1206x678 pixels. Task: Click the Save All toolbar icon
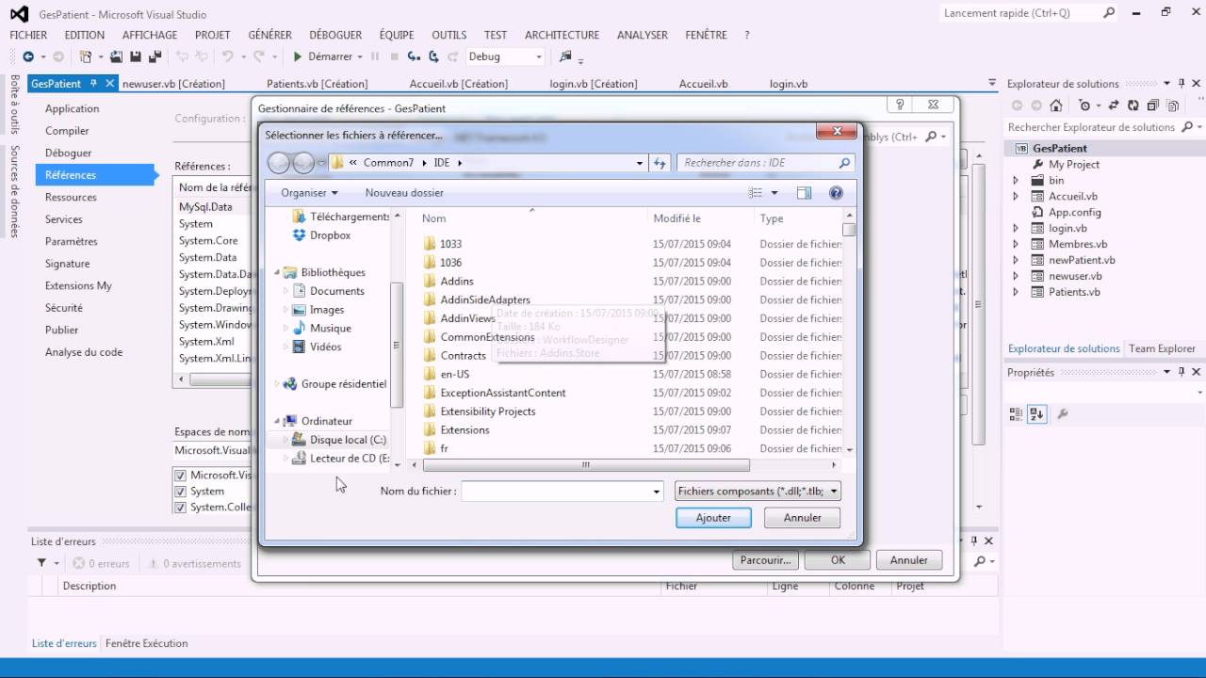(154, 56)
